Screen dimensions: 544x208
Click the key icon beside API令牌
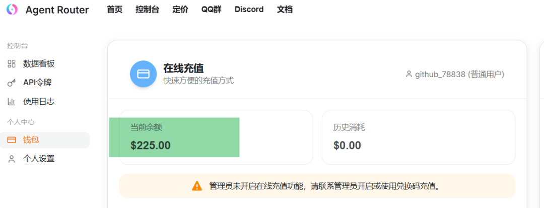[12, 83]
